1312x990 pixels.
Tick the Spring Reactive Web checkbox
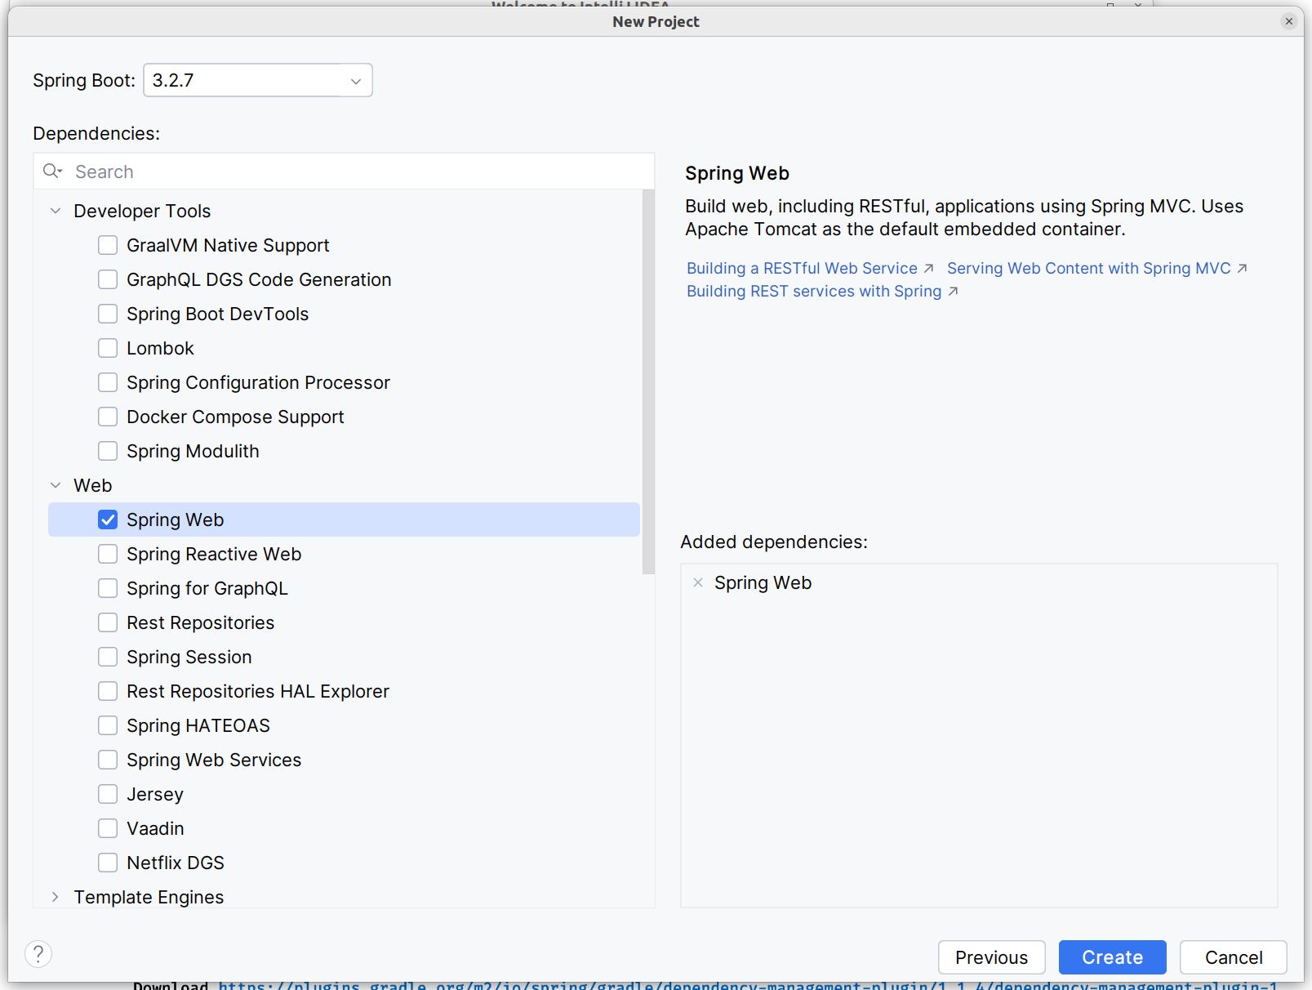click(x=108, y=554)
